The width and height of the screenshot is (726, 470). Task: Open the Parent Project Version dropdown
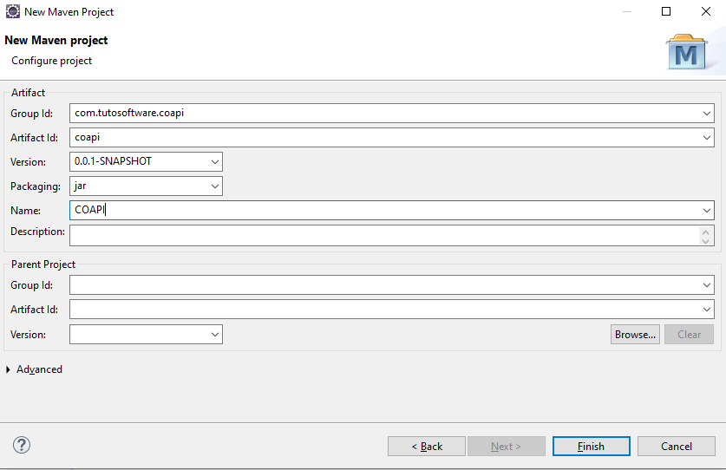[215, 335]
